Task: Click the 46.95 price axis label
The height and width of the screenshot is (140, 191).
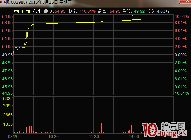Action: coord(8,79)
